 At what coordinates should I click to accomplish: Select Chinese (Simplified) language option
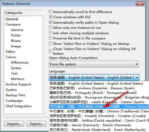coord(99,107)
